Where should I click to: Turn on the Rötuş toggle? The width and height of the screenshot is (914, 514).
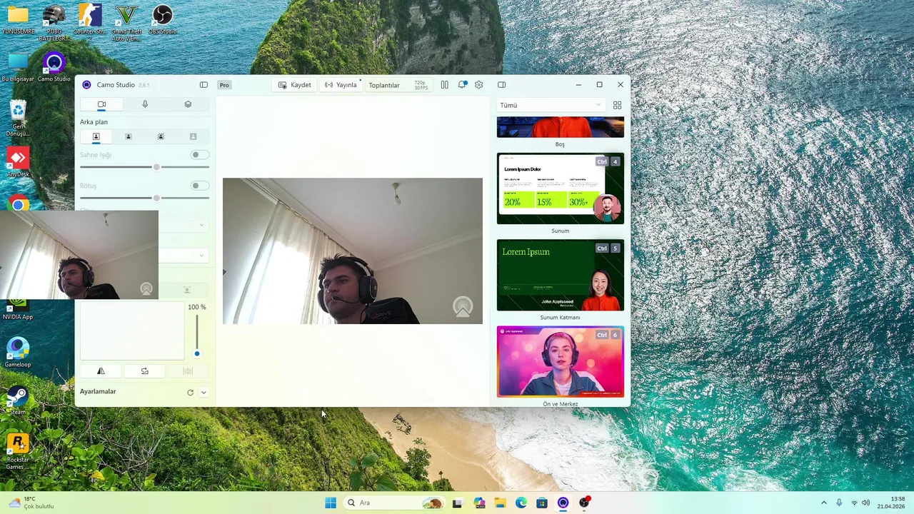tap(200, 186)
